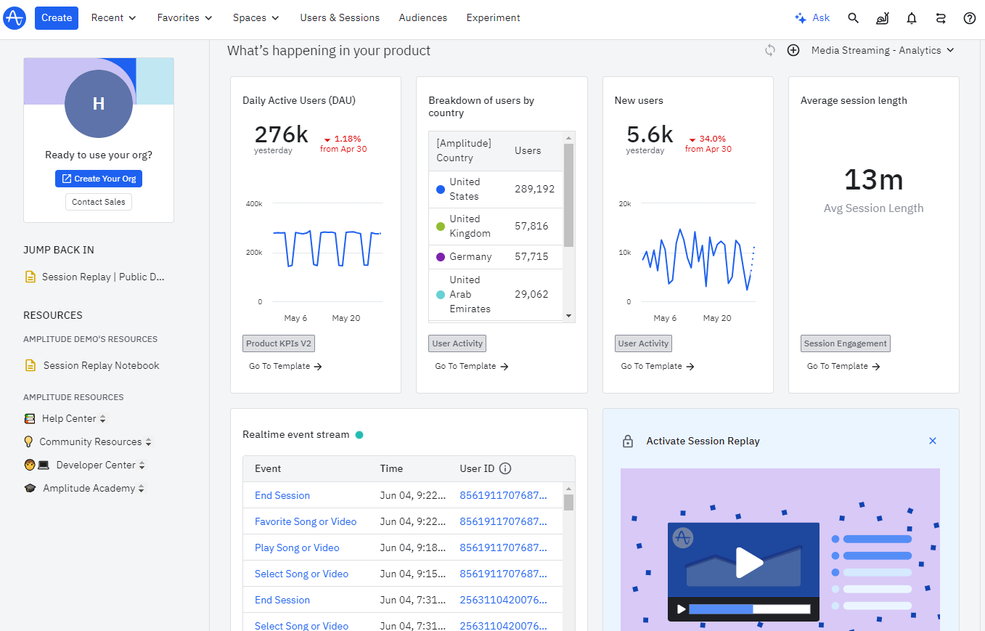The width and height of the screenshot is (985, 631).
Task: Open Media Streaming - Analytics project dropdown
Action: point(883,50)
